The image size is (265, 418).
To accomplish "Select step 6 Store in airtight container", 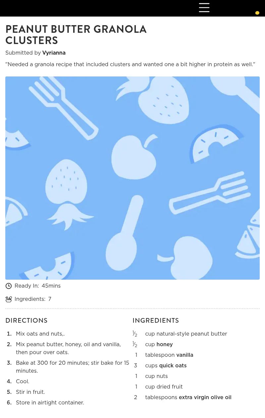I will [x=50, y=403].
